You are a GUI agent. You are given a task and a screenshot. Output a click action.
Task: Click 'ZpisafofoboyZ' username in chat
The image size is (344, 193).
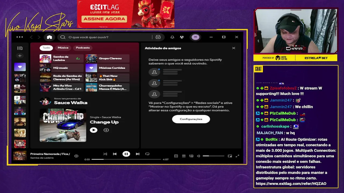283,88
